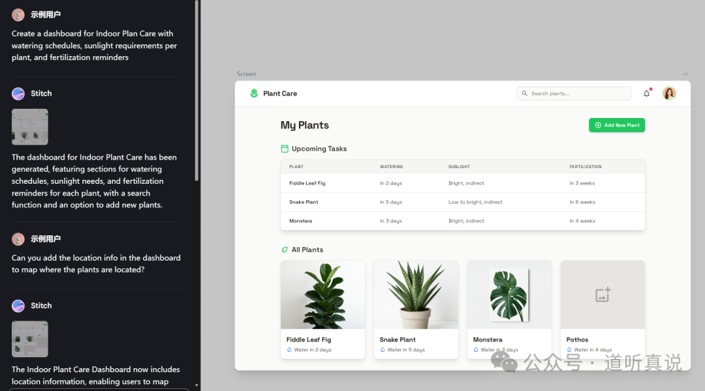The image size is (705, 391).
Task: Focus the Search plants input field
Action: coord(574,93)
